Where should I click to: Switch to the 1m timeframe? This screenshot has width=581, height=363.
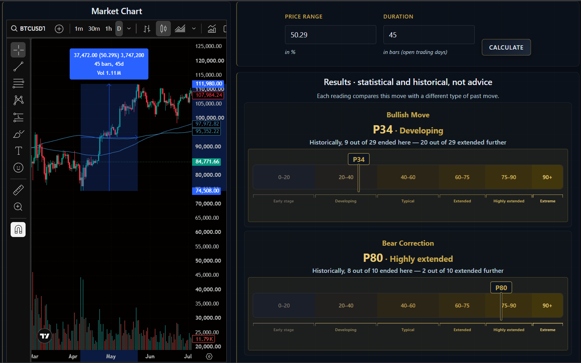pos(79,29)
